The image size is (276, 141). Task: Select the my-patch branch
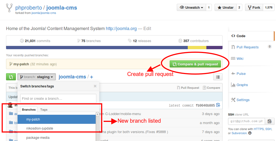tap(56, 119)
